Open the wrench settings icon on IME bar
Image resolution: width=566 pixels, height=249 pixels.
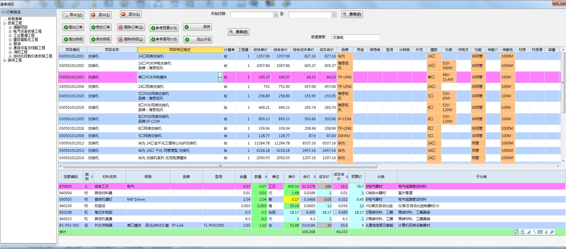pos(552,232)
